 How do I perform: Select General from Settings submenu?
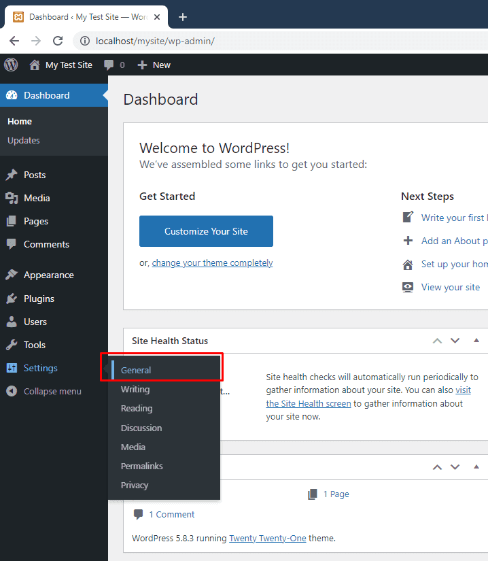click(136, 371)
